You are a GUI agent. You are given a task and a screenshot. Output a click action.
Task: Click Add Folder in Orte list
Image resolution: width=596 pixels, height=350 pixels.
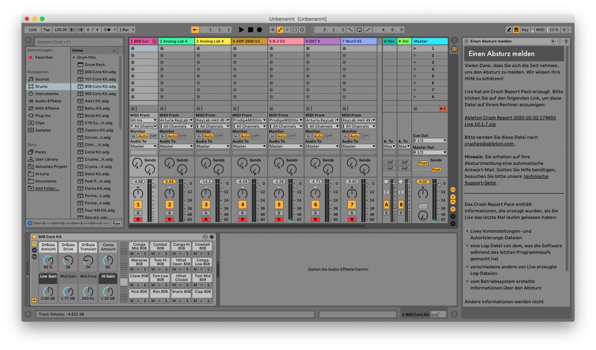tap(47, 188)
